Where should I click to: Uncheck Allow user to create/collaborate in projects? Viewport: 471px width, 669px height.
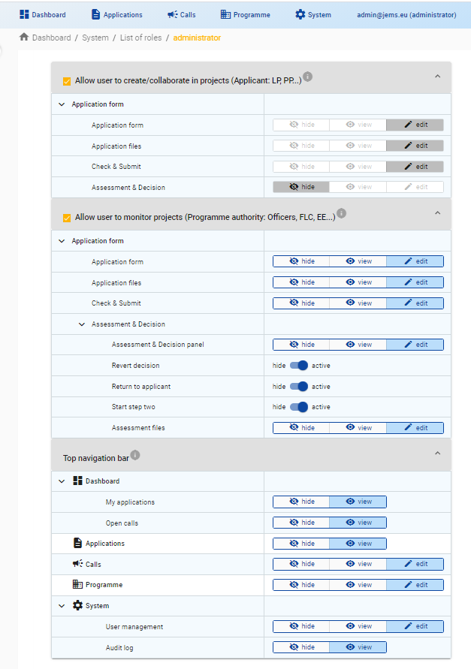(x=66, y=81)
